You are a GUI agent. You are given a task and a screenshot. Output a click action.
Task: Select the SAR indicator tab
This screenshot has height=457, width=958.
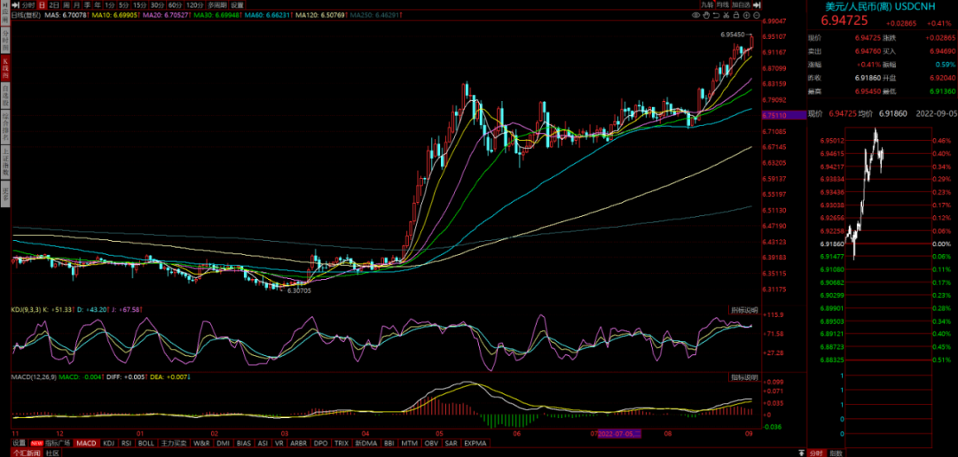pos(451,443)
